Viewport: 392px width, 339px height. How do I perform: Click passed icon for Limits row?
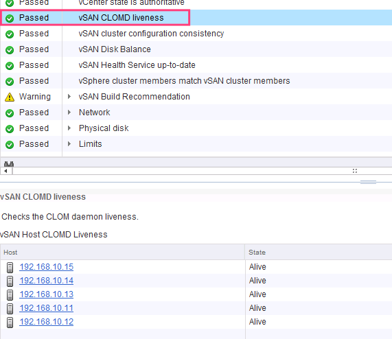pos(10,144)
